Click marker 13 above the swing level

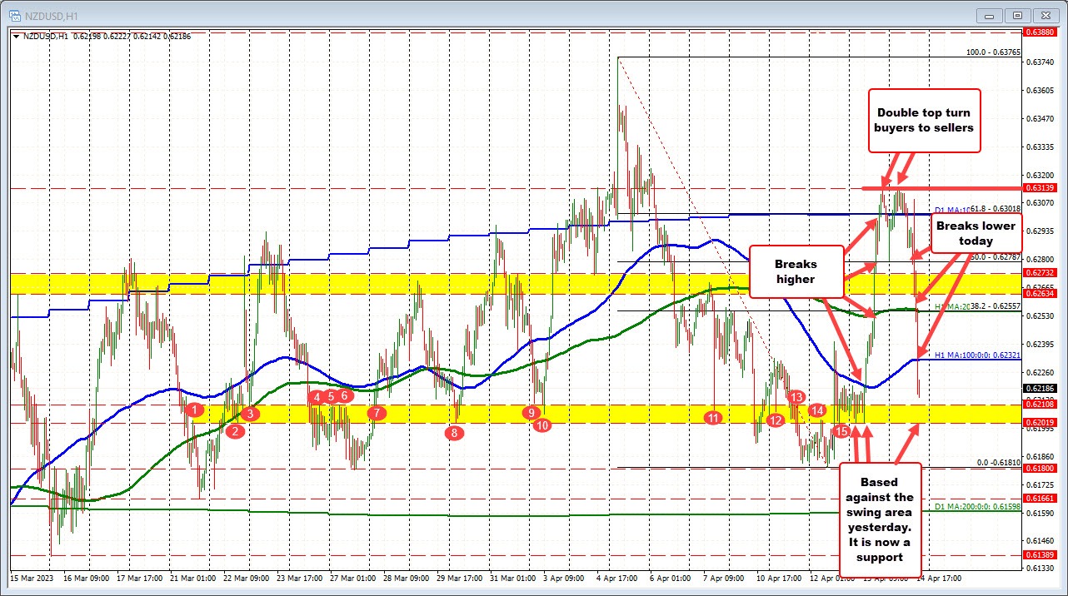pos(795,398)
